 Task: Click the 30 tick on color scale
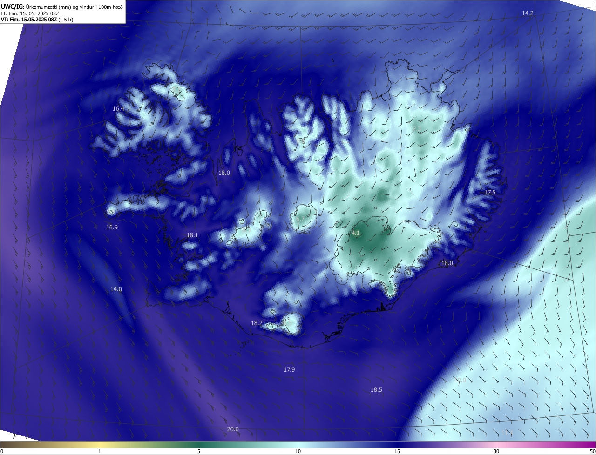point(496,451)
